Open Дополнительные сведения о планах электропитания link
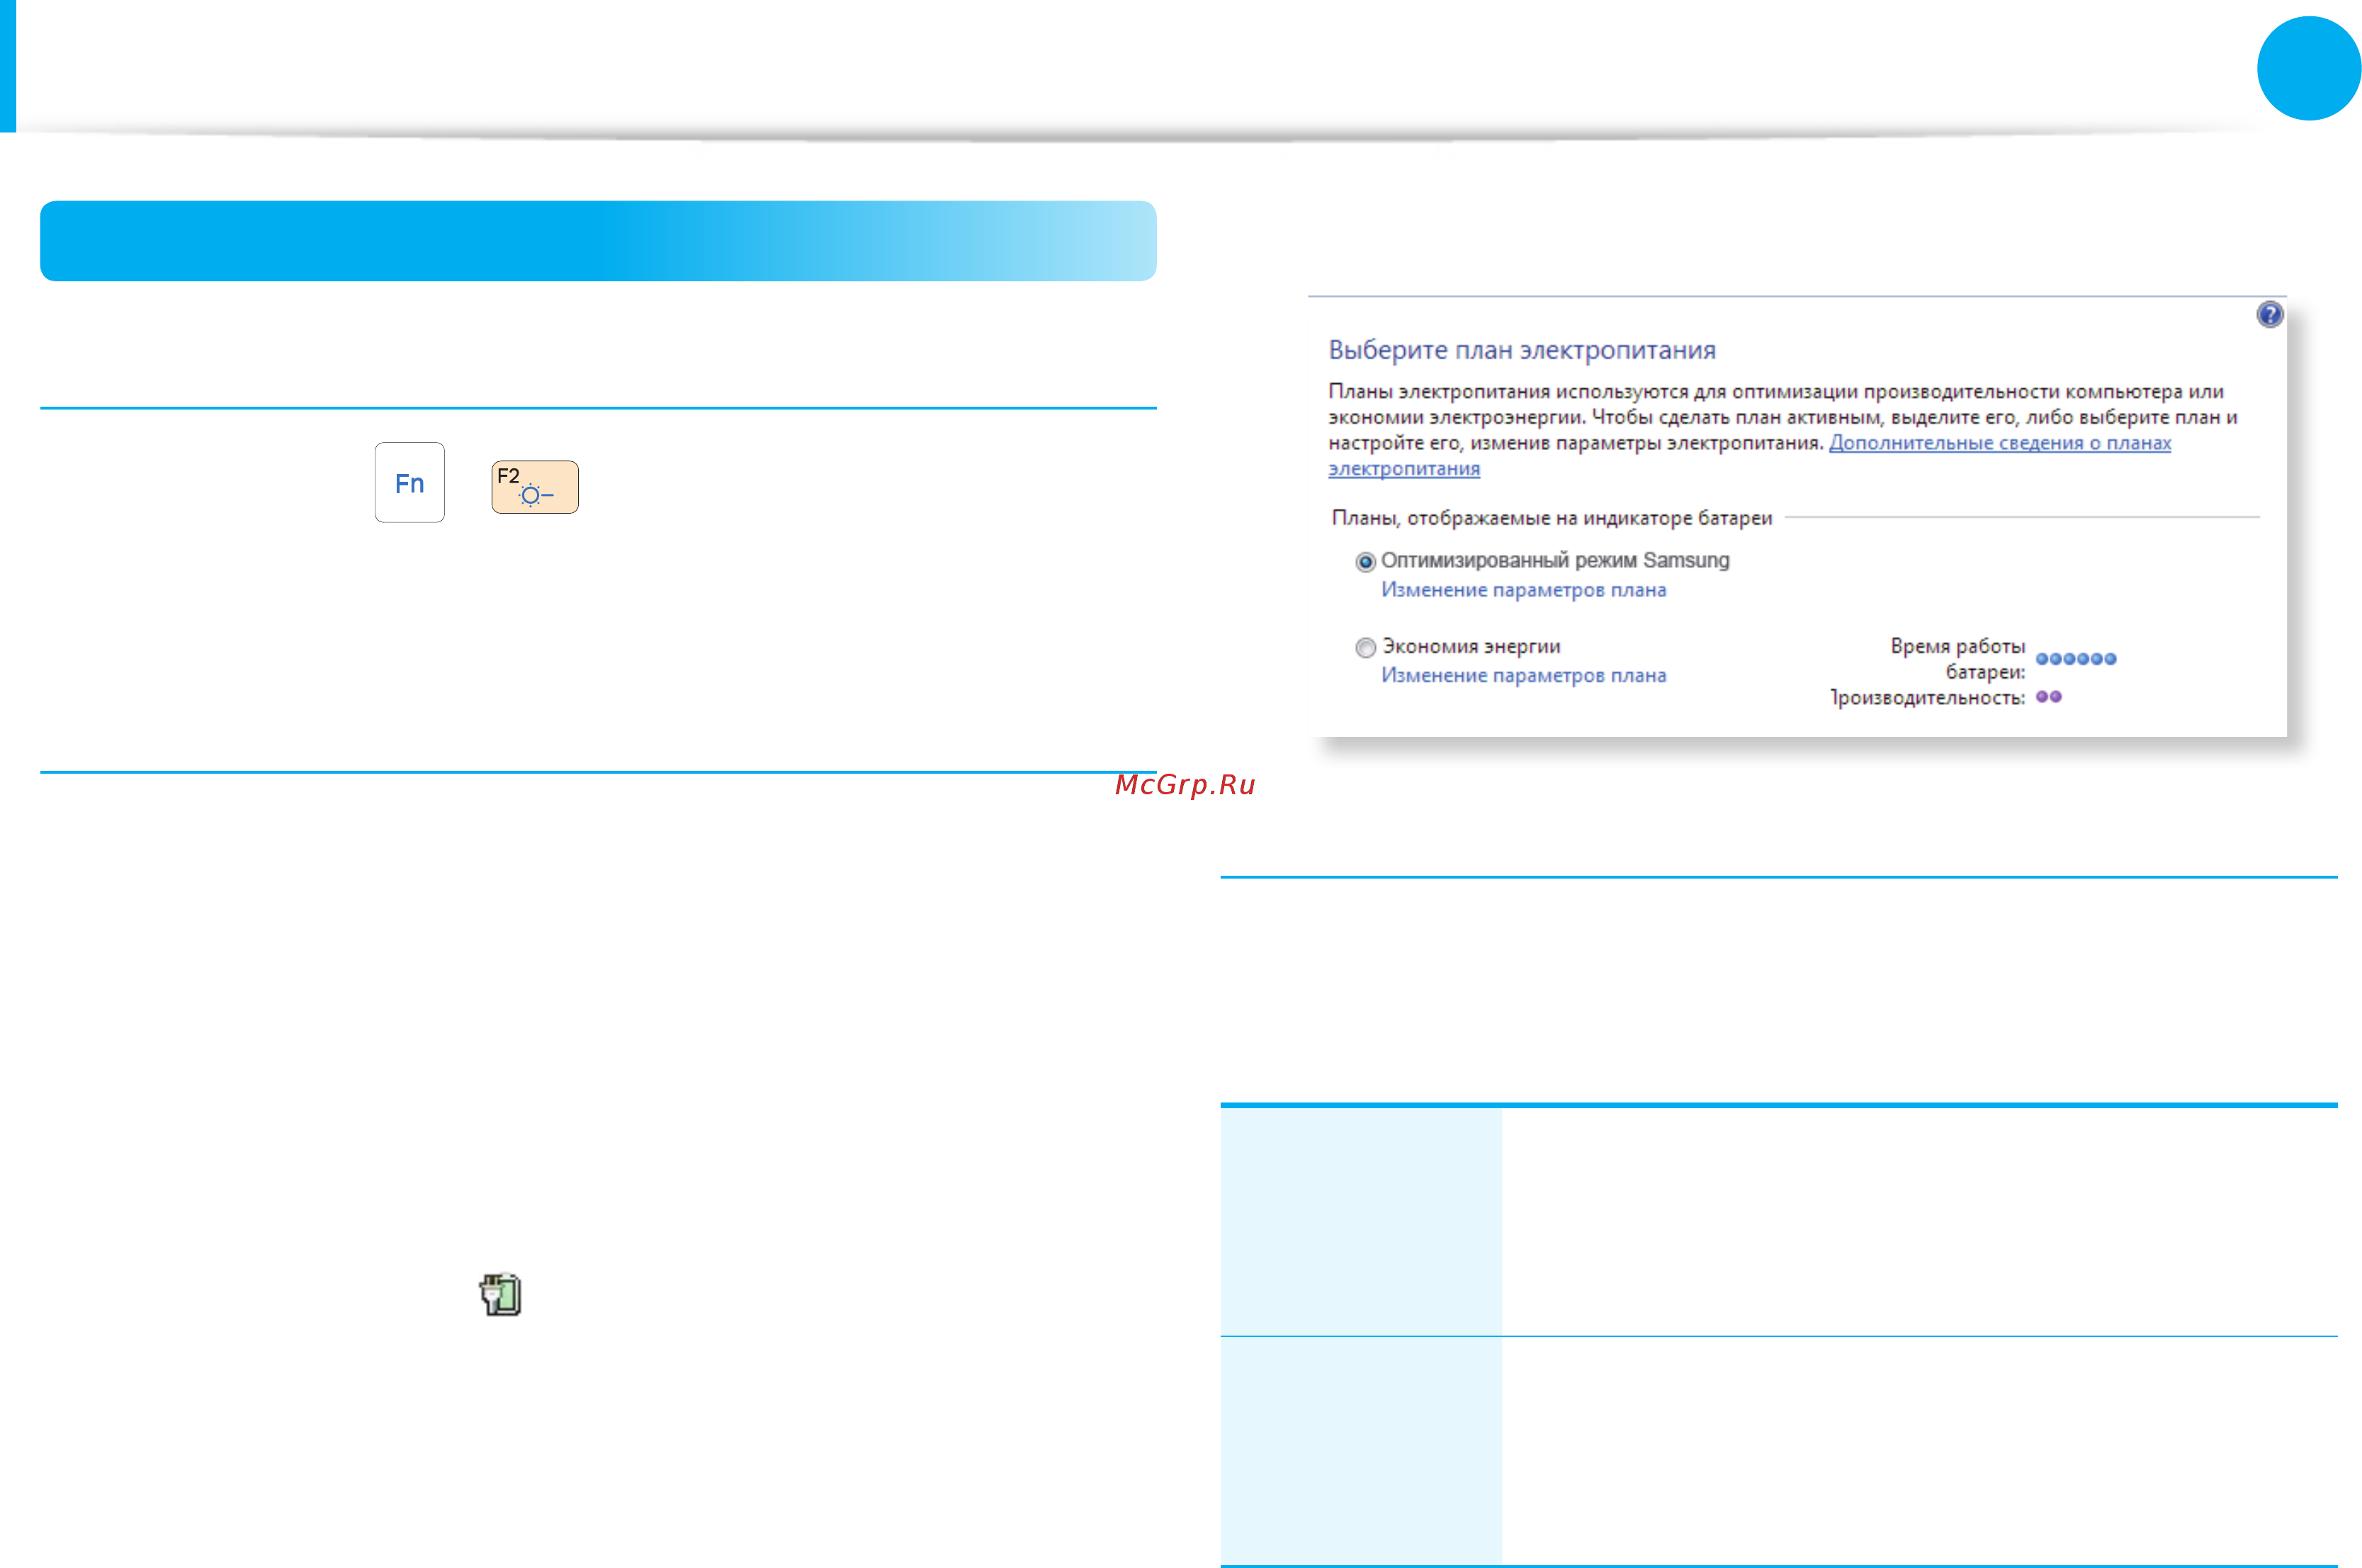 click(x=1999, y=443)
